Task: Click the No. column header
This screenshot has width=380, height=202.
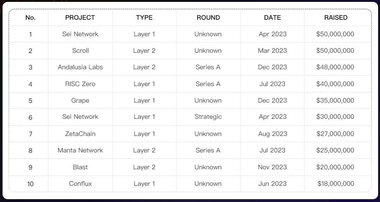Action: click(30, 17)
